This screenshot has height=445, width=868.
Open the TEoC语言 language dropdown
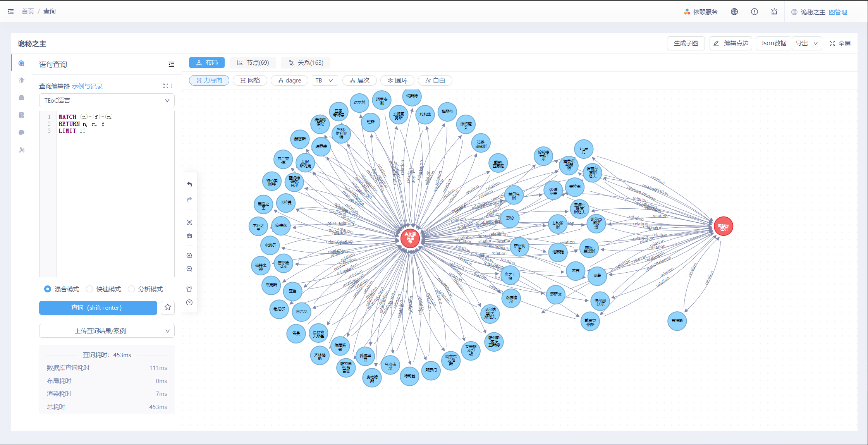coord(107,100)
